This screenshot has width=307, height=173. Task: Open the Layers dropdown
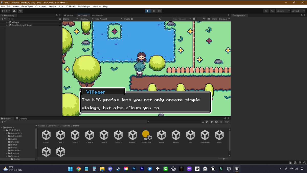[x=283, y=11]
